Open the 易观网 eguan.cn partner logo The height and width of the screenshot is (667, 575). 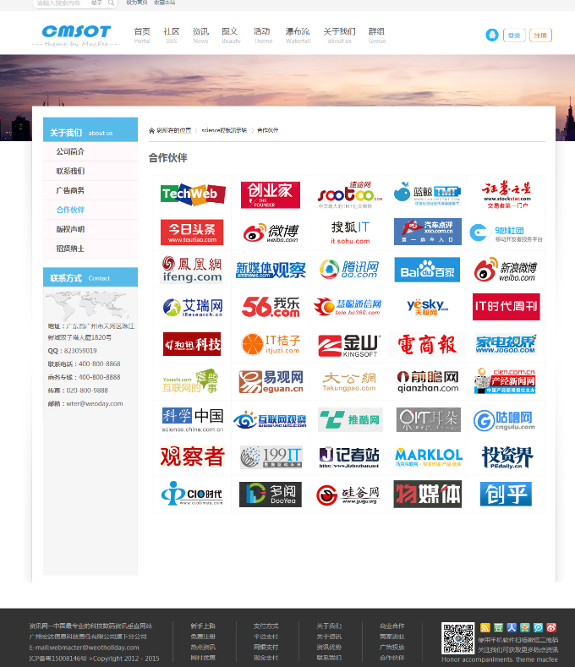pyautogui.click(x=271, y=381)
